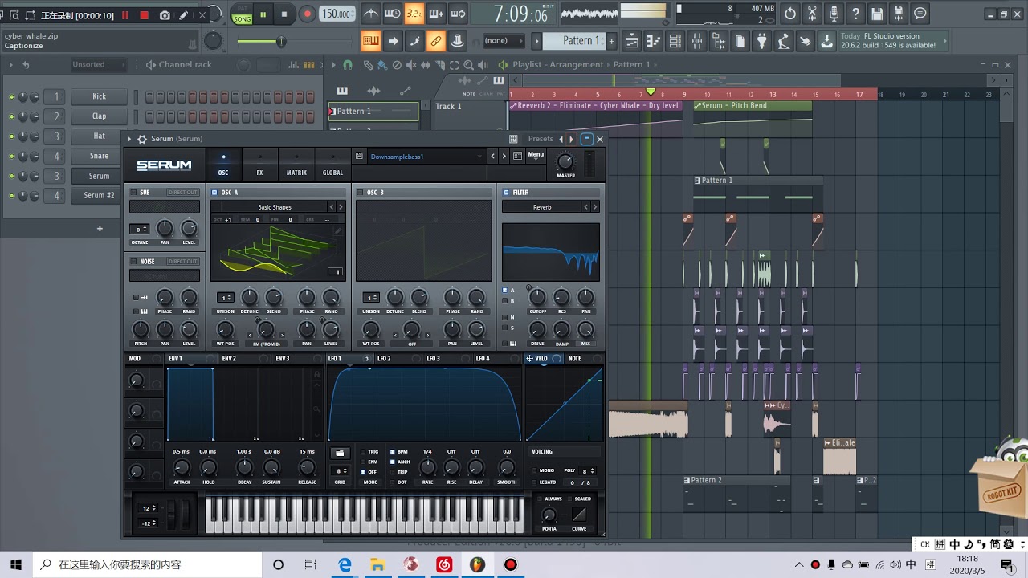
Task: Stop playback in FL Studio transport
Action: click(x=284, y=14)
